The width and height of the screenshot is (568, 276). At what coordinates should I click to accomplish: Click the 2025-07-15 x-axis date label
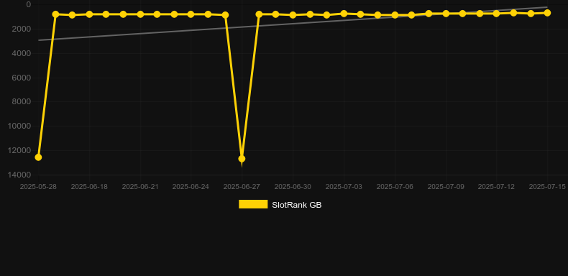547,187
